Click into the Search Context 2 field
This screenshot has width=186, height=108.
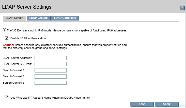point(51,76)
